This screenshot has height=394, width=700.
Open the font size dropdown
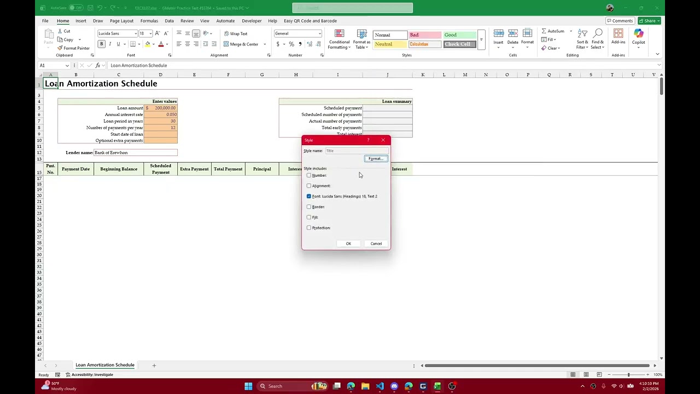(x=150, y=33)
